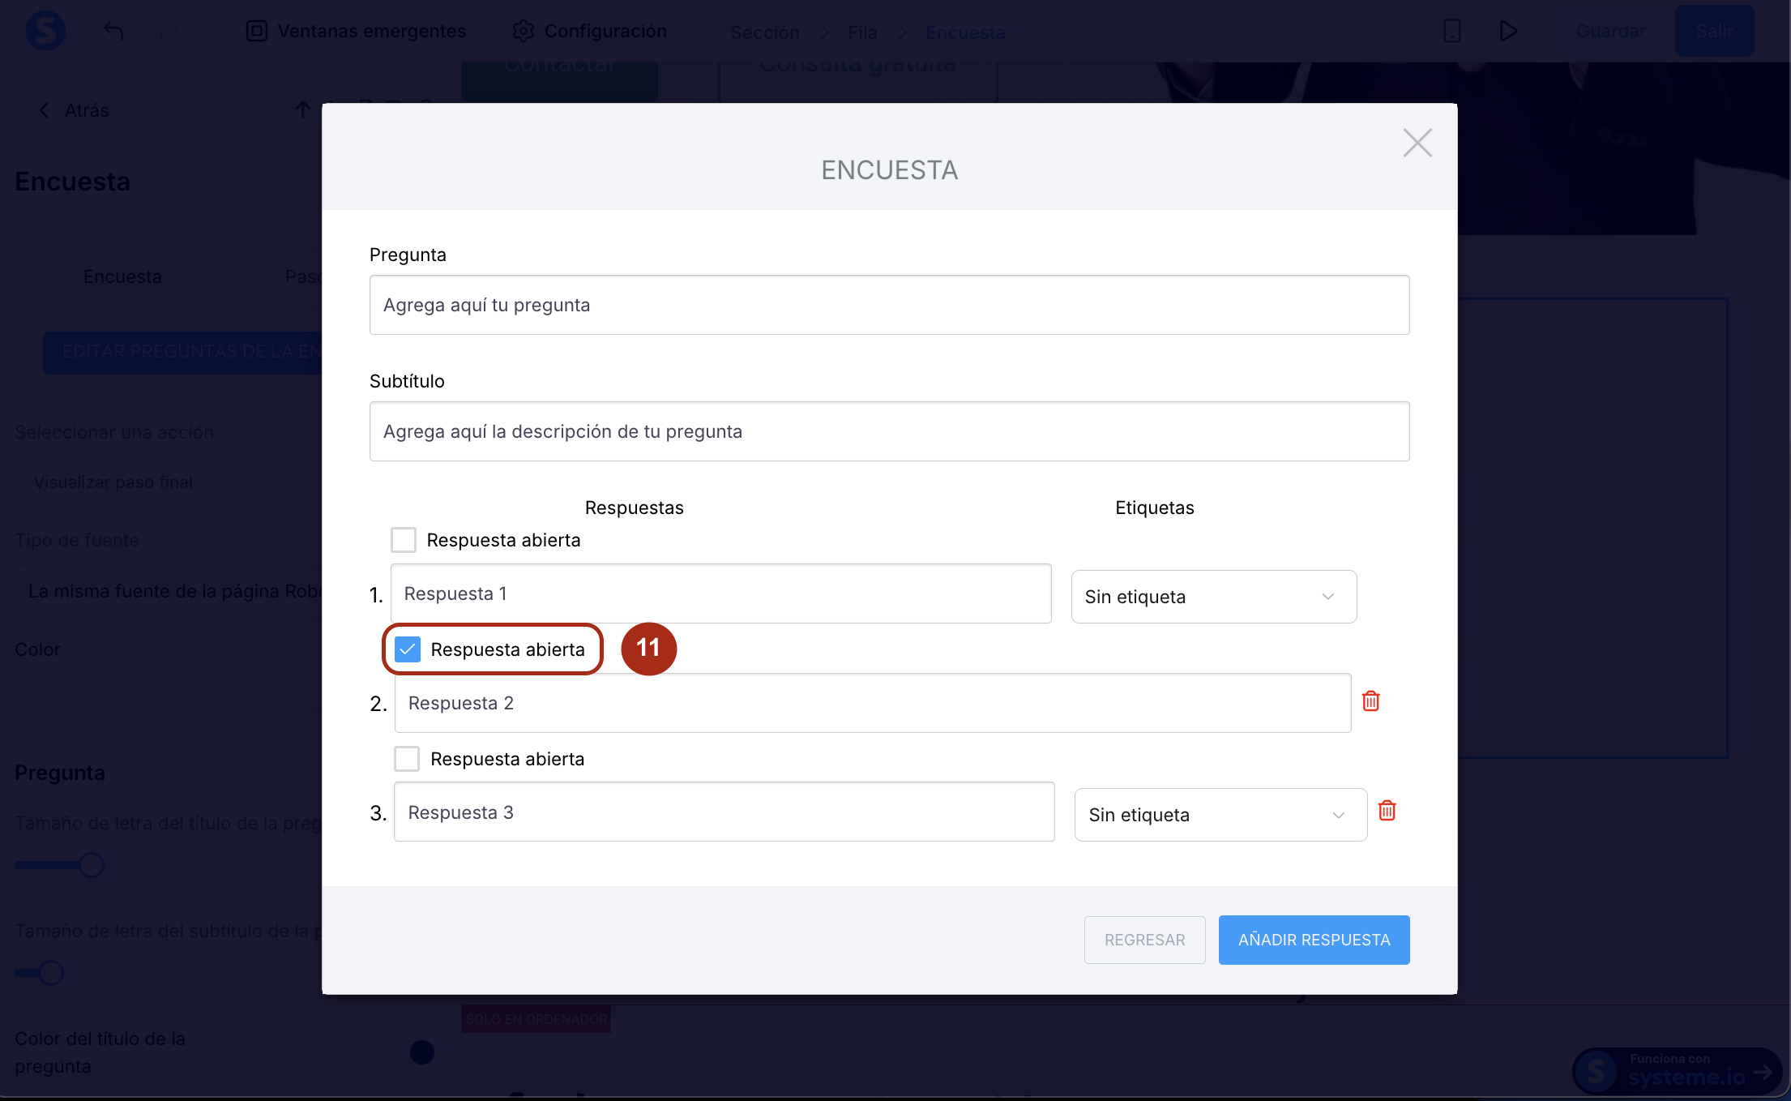Image resolution: width=1791 pixels, height=1101 pixels.
Task: Click Sección in the breadcrumb
Action: [x=764, y=32]
